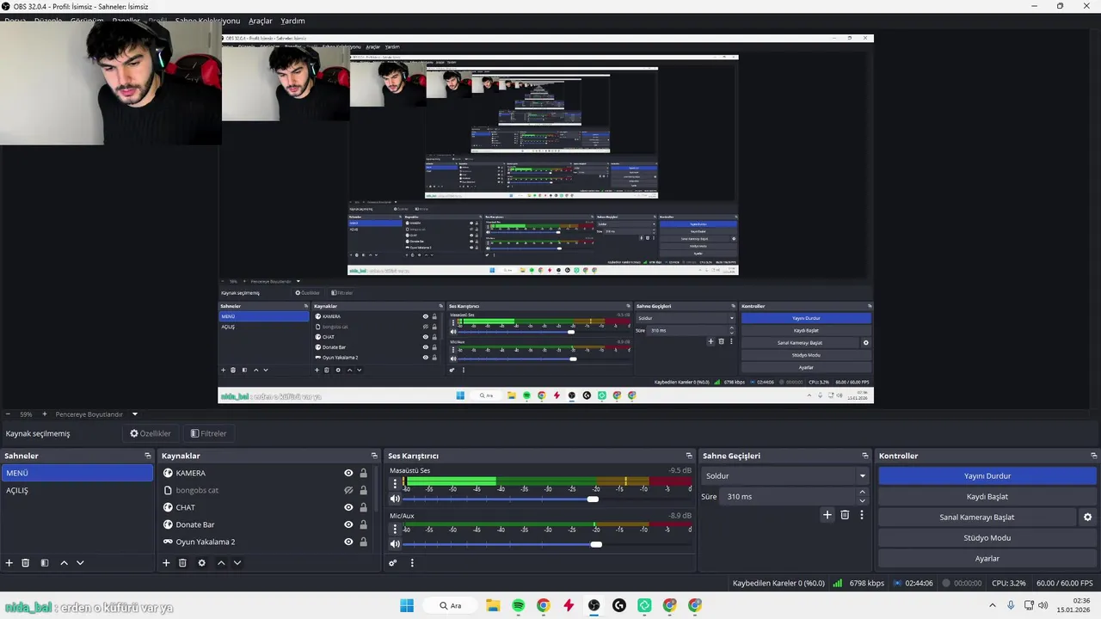
Task: Click the Filtreler button
Action: click(209, 433)
